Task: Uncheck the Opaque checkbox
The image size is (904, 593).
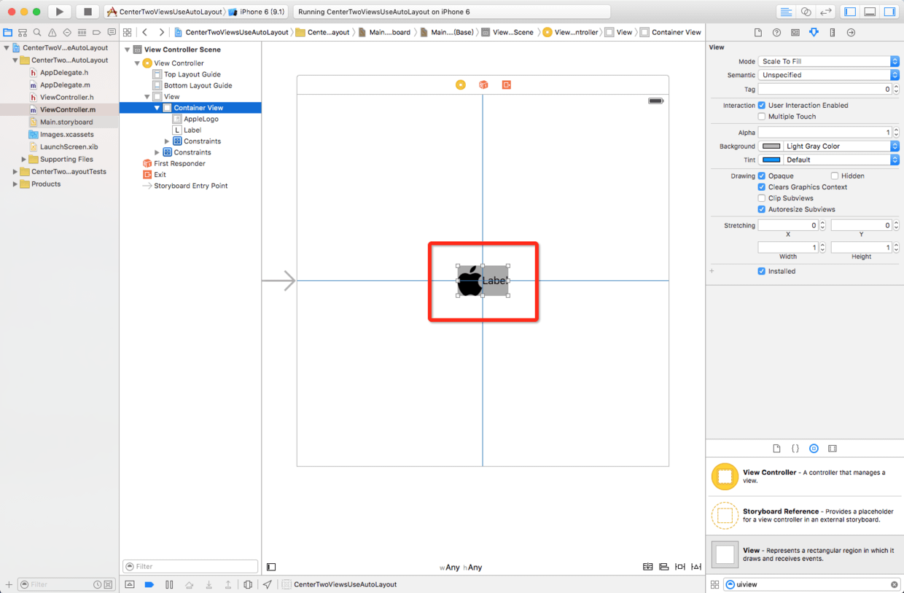Action: [x=762, y=176]
